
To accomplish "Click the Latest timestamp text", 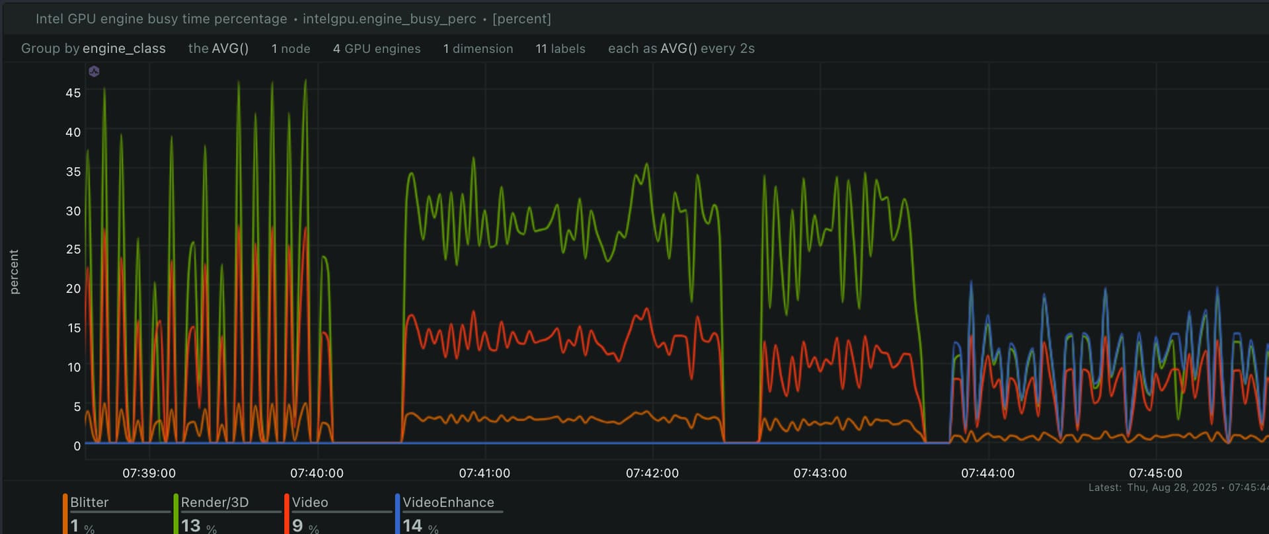I will (x=1176, y=488).
